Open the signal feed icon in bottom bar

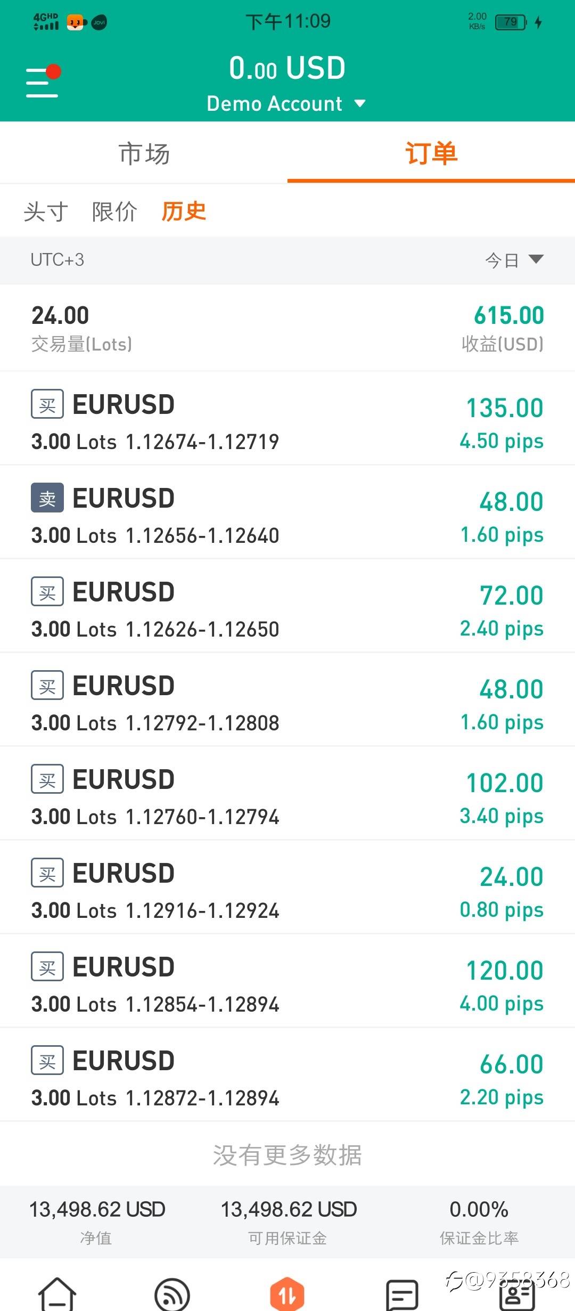coord(172,1294)
